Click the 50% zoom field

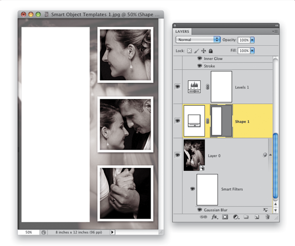click(29, 232)
